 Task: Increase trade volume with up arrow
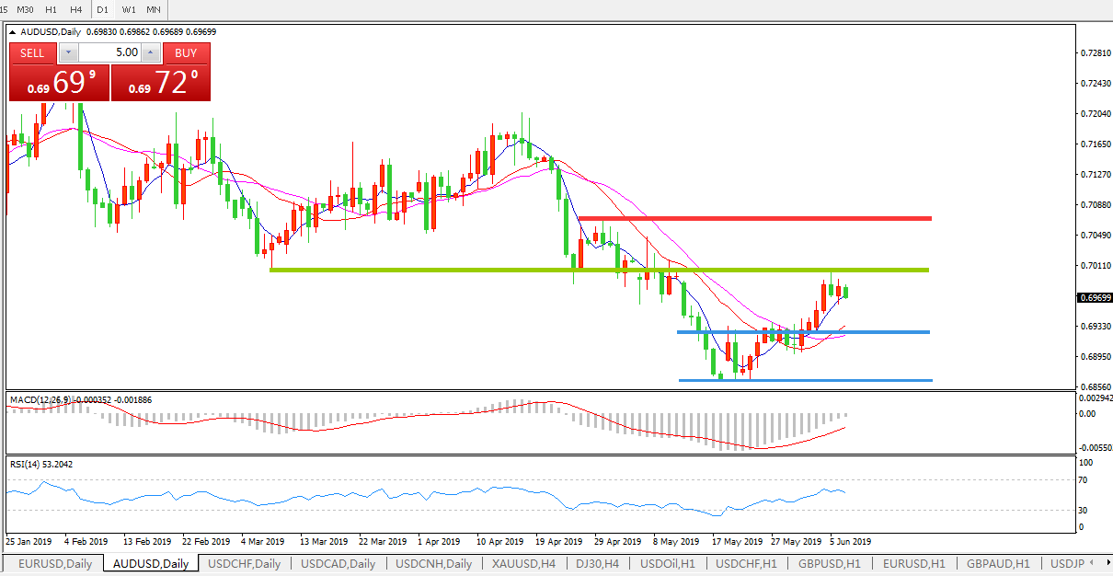[x=151, y=53]
